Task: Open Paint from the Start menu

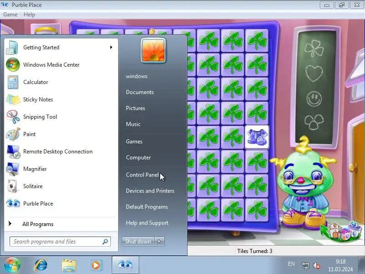Action: (x=61, y=134)
